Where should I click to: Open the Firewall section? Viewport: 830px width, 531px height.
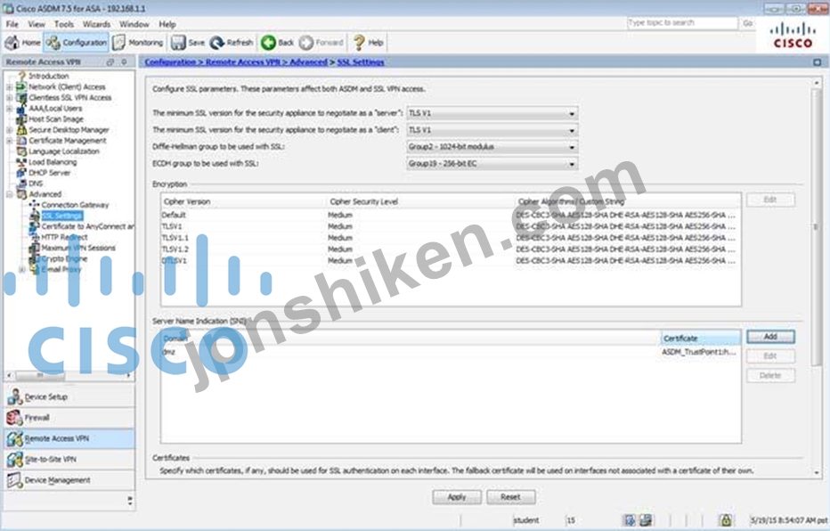pos(69,418)
